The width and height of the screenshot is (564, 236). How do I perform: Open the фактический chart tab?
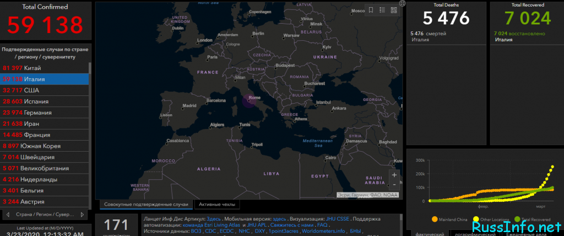[430, 234]
